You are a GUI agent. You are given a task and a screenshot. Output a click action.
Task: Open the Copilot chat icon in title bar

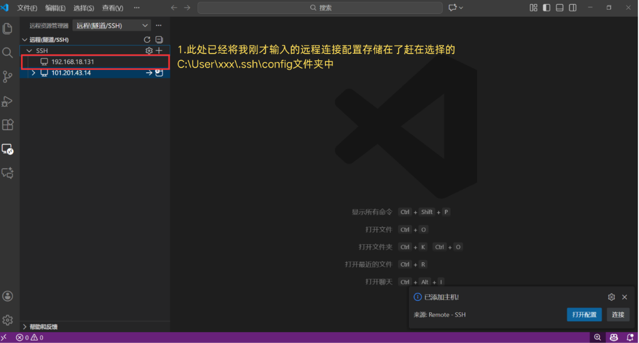452,8
